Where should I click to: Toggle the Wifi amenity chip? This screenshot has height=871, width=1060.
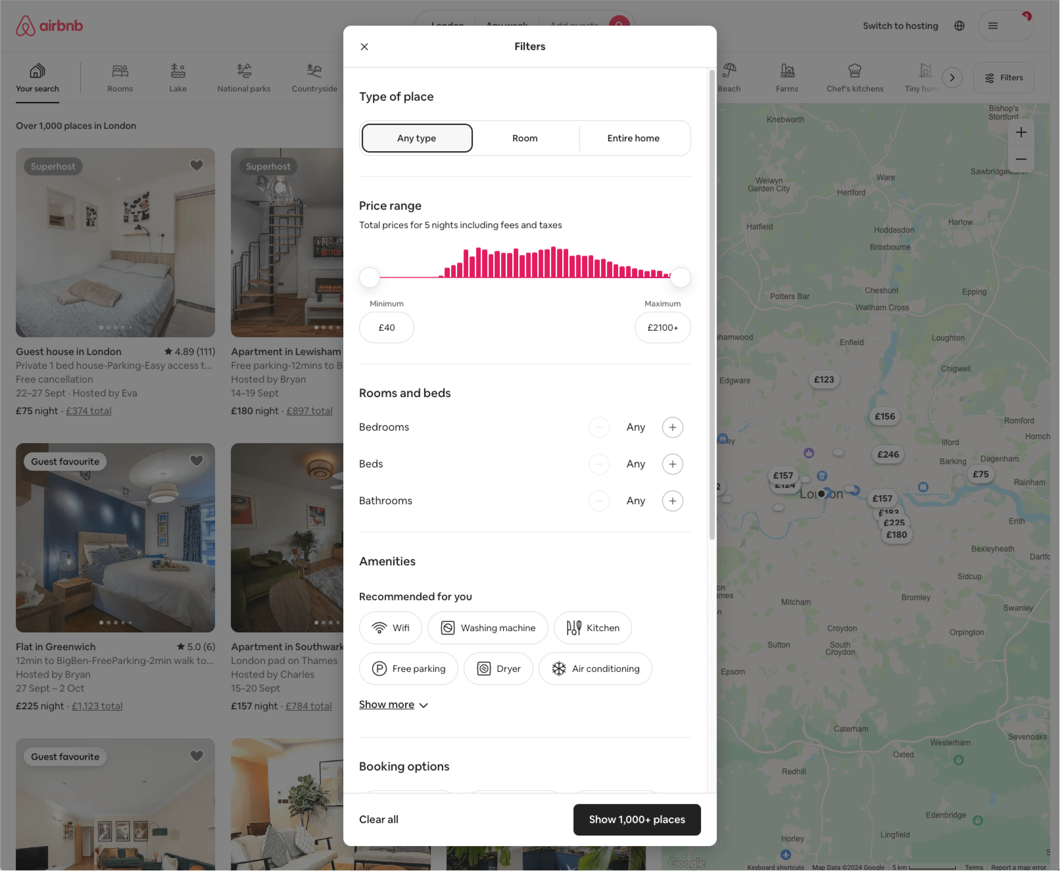pyautogui.click(x=391, y=628)
